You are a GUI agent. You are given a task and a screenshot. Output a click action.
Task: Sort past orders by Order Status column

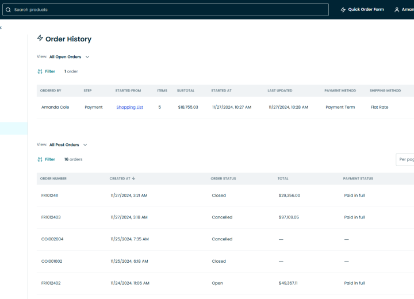[223, 179]
